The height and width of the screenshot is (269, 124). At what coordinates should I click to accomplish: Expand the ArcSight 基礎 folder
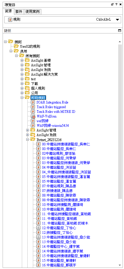pos(22,60)
